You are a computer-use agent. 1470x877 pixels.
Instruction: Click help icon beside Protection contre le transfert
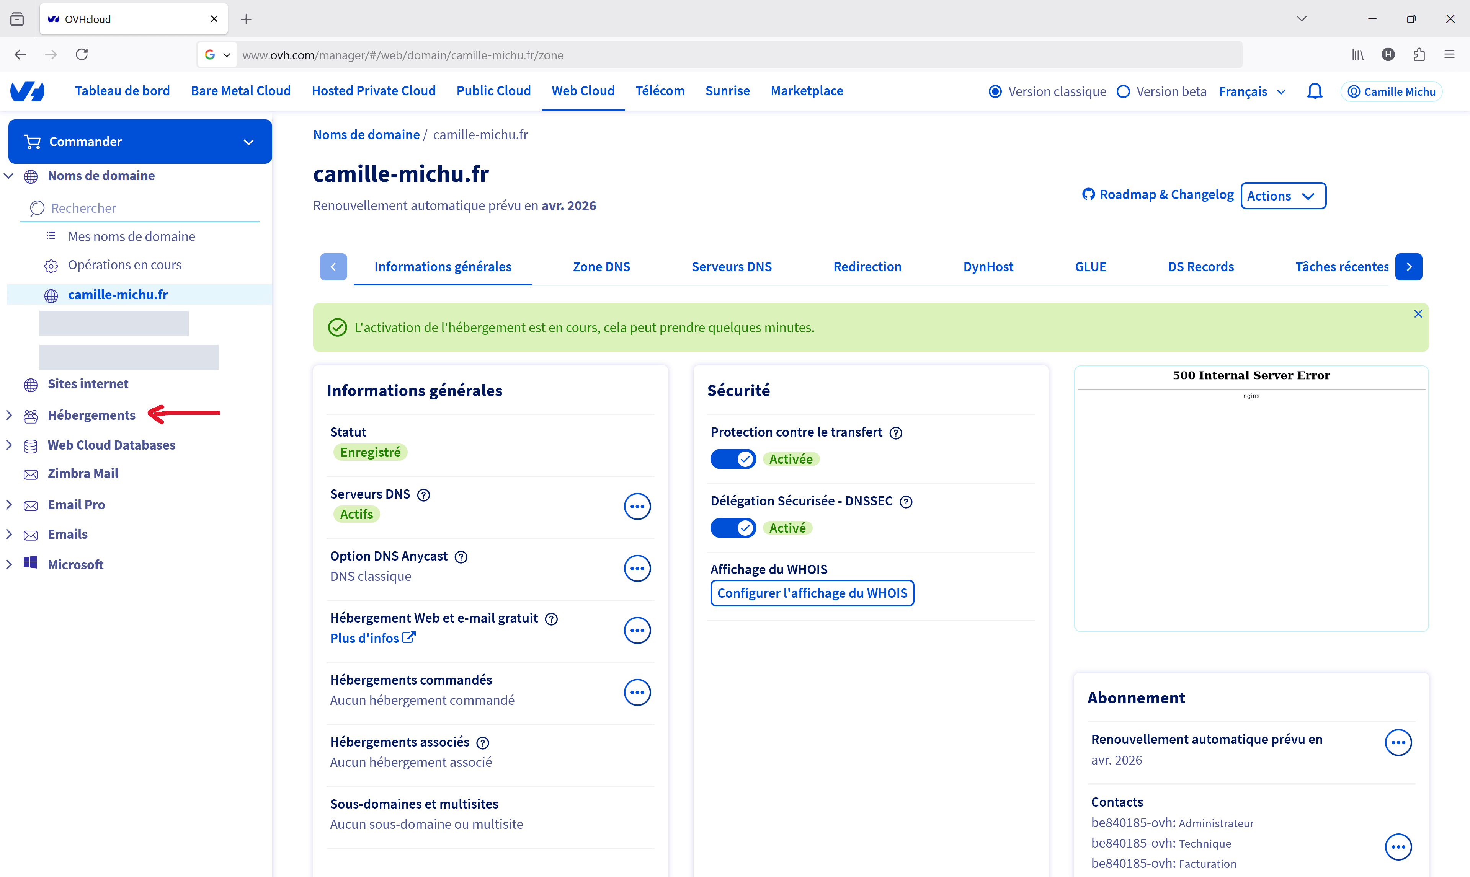pyautogui.click(x=896, y=433)
